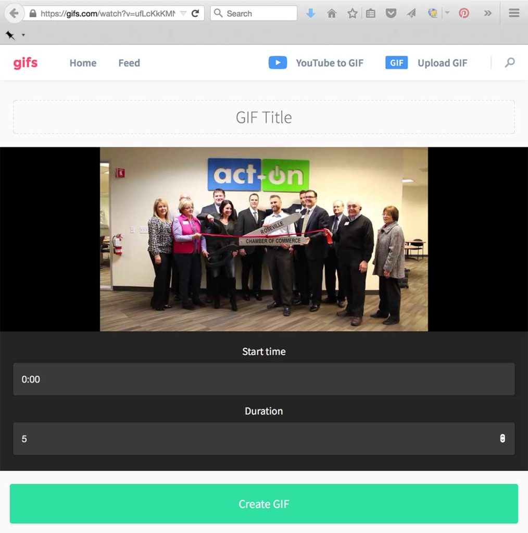Click the Start time input field
The height and width of the screenshot is (533, 528).
click(264, 379)
